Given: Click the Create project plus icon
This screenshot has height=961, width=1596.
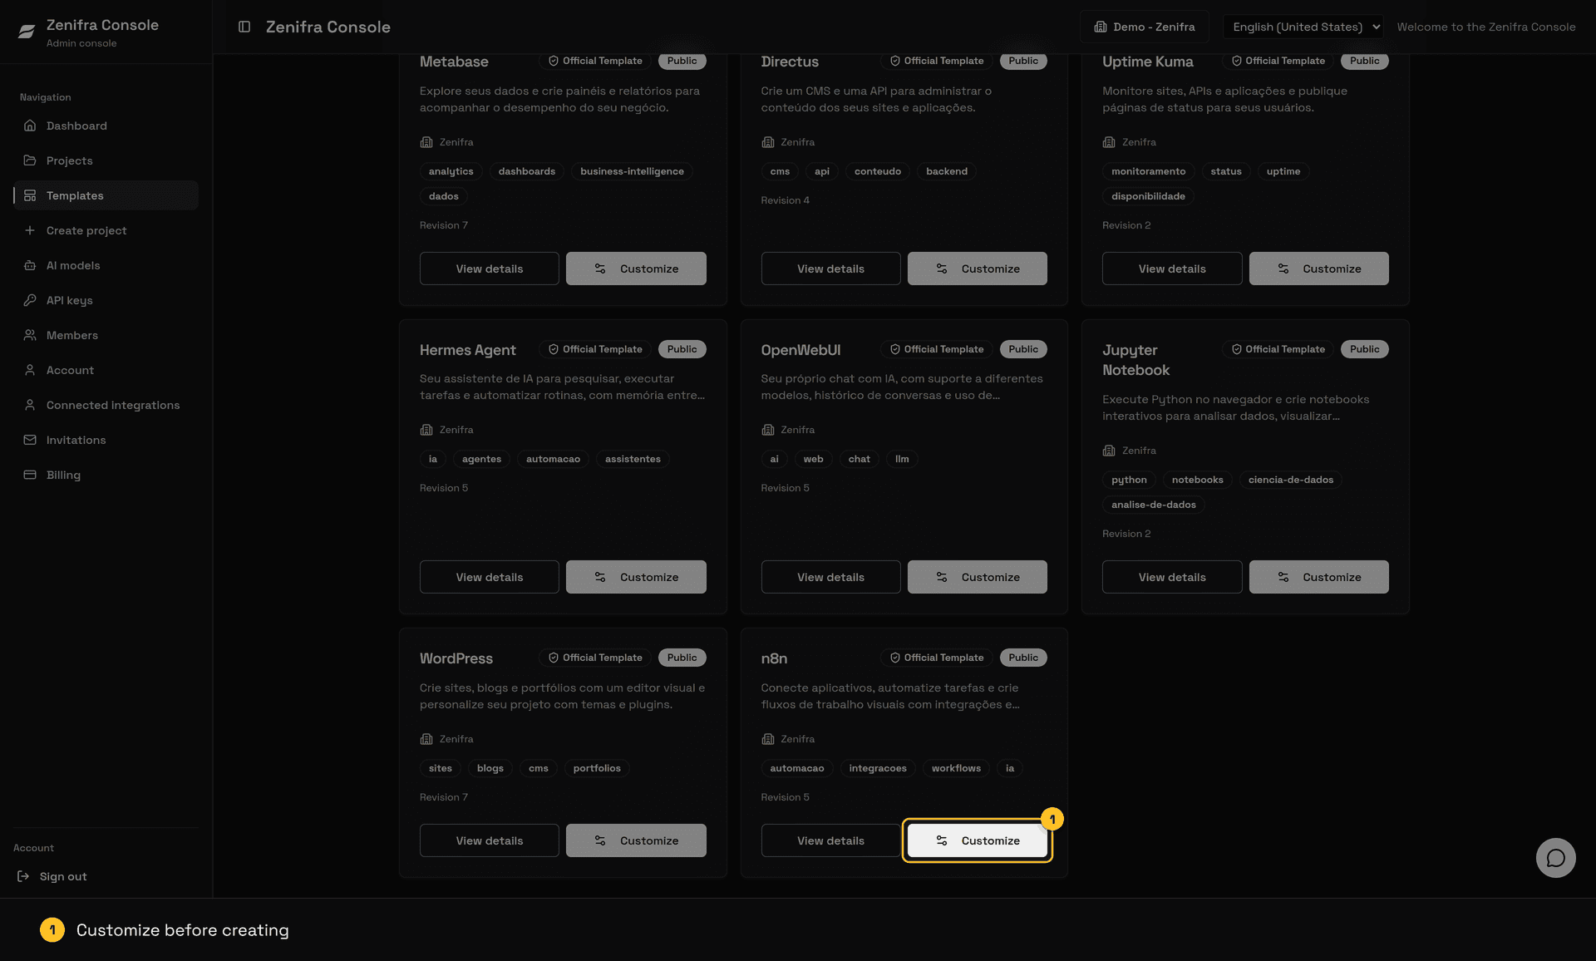Looking at the screenshot, I should coord(30,230).
